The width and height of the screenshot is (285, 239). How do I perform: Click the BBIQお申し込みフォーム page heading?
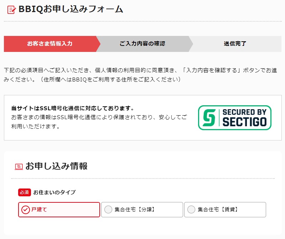tap(71, 9)
